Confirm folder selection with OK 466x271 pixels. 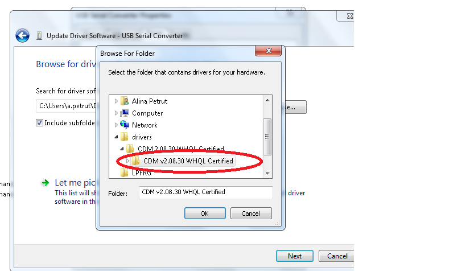tap(205, 213)
